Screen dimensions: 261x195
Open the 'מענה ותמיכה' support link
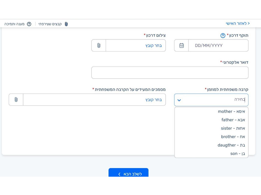click(x=15, y=24)
